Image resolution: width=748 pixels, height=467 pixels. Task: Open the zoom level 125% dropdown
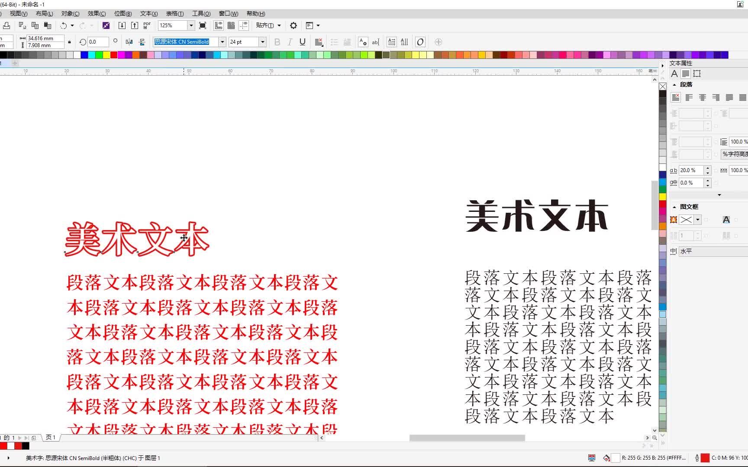coord(191,26)
